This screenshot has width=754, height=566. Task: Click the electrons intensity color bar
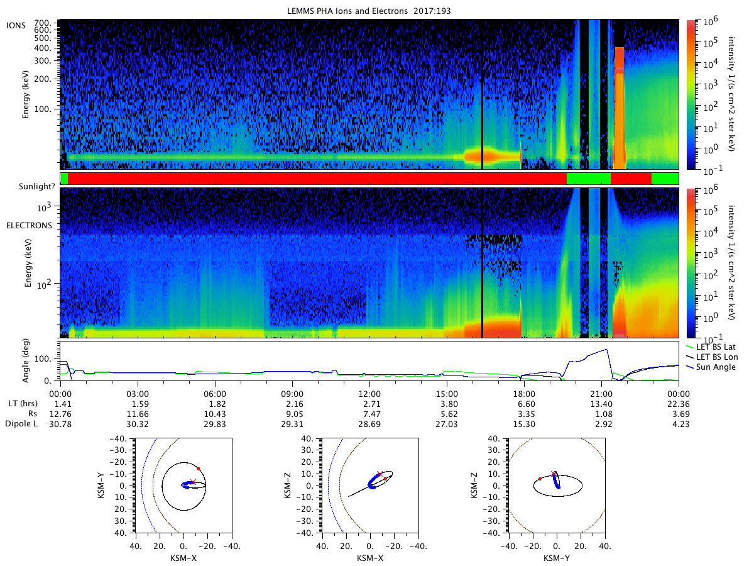pos(692,263)
